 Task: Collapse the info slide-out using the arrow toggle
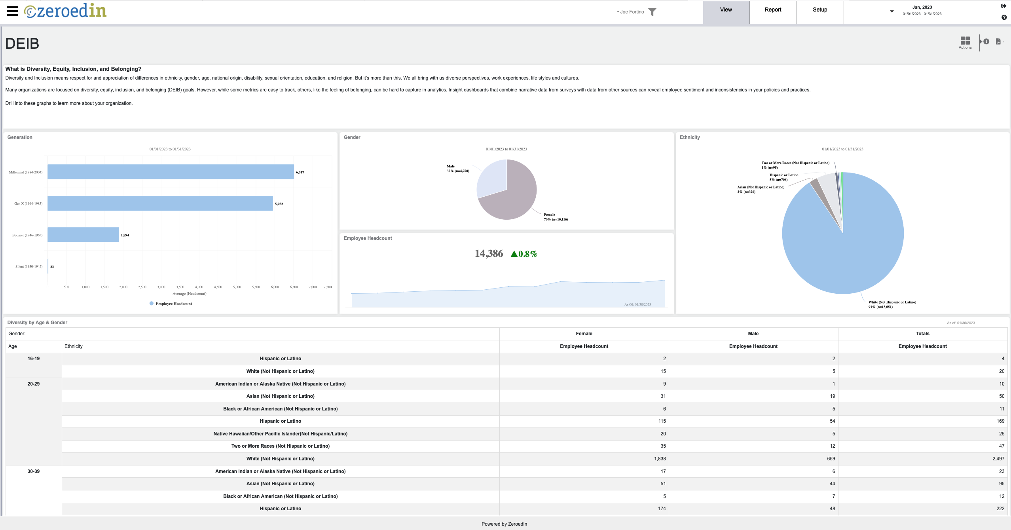point(981,42)
